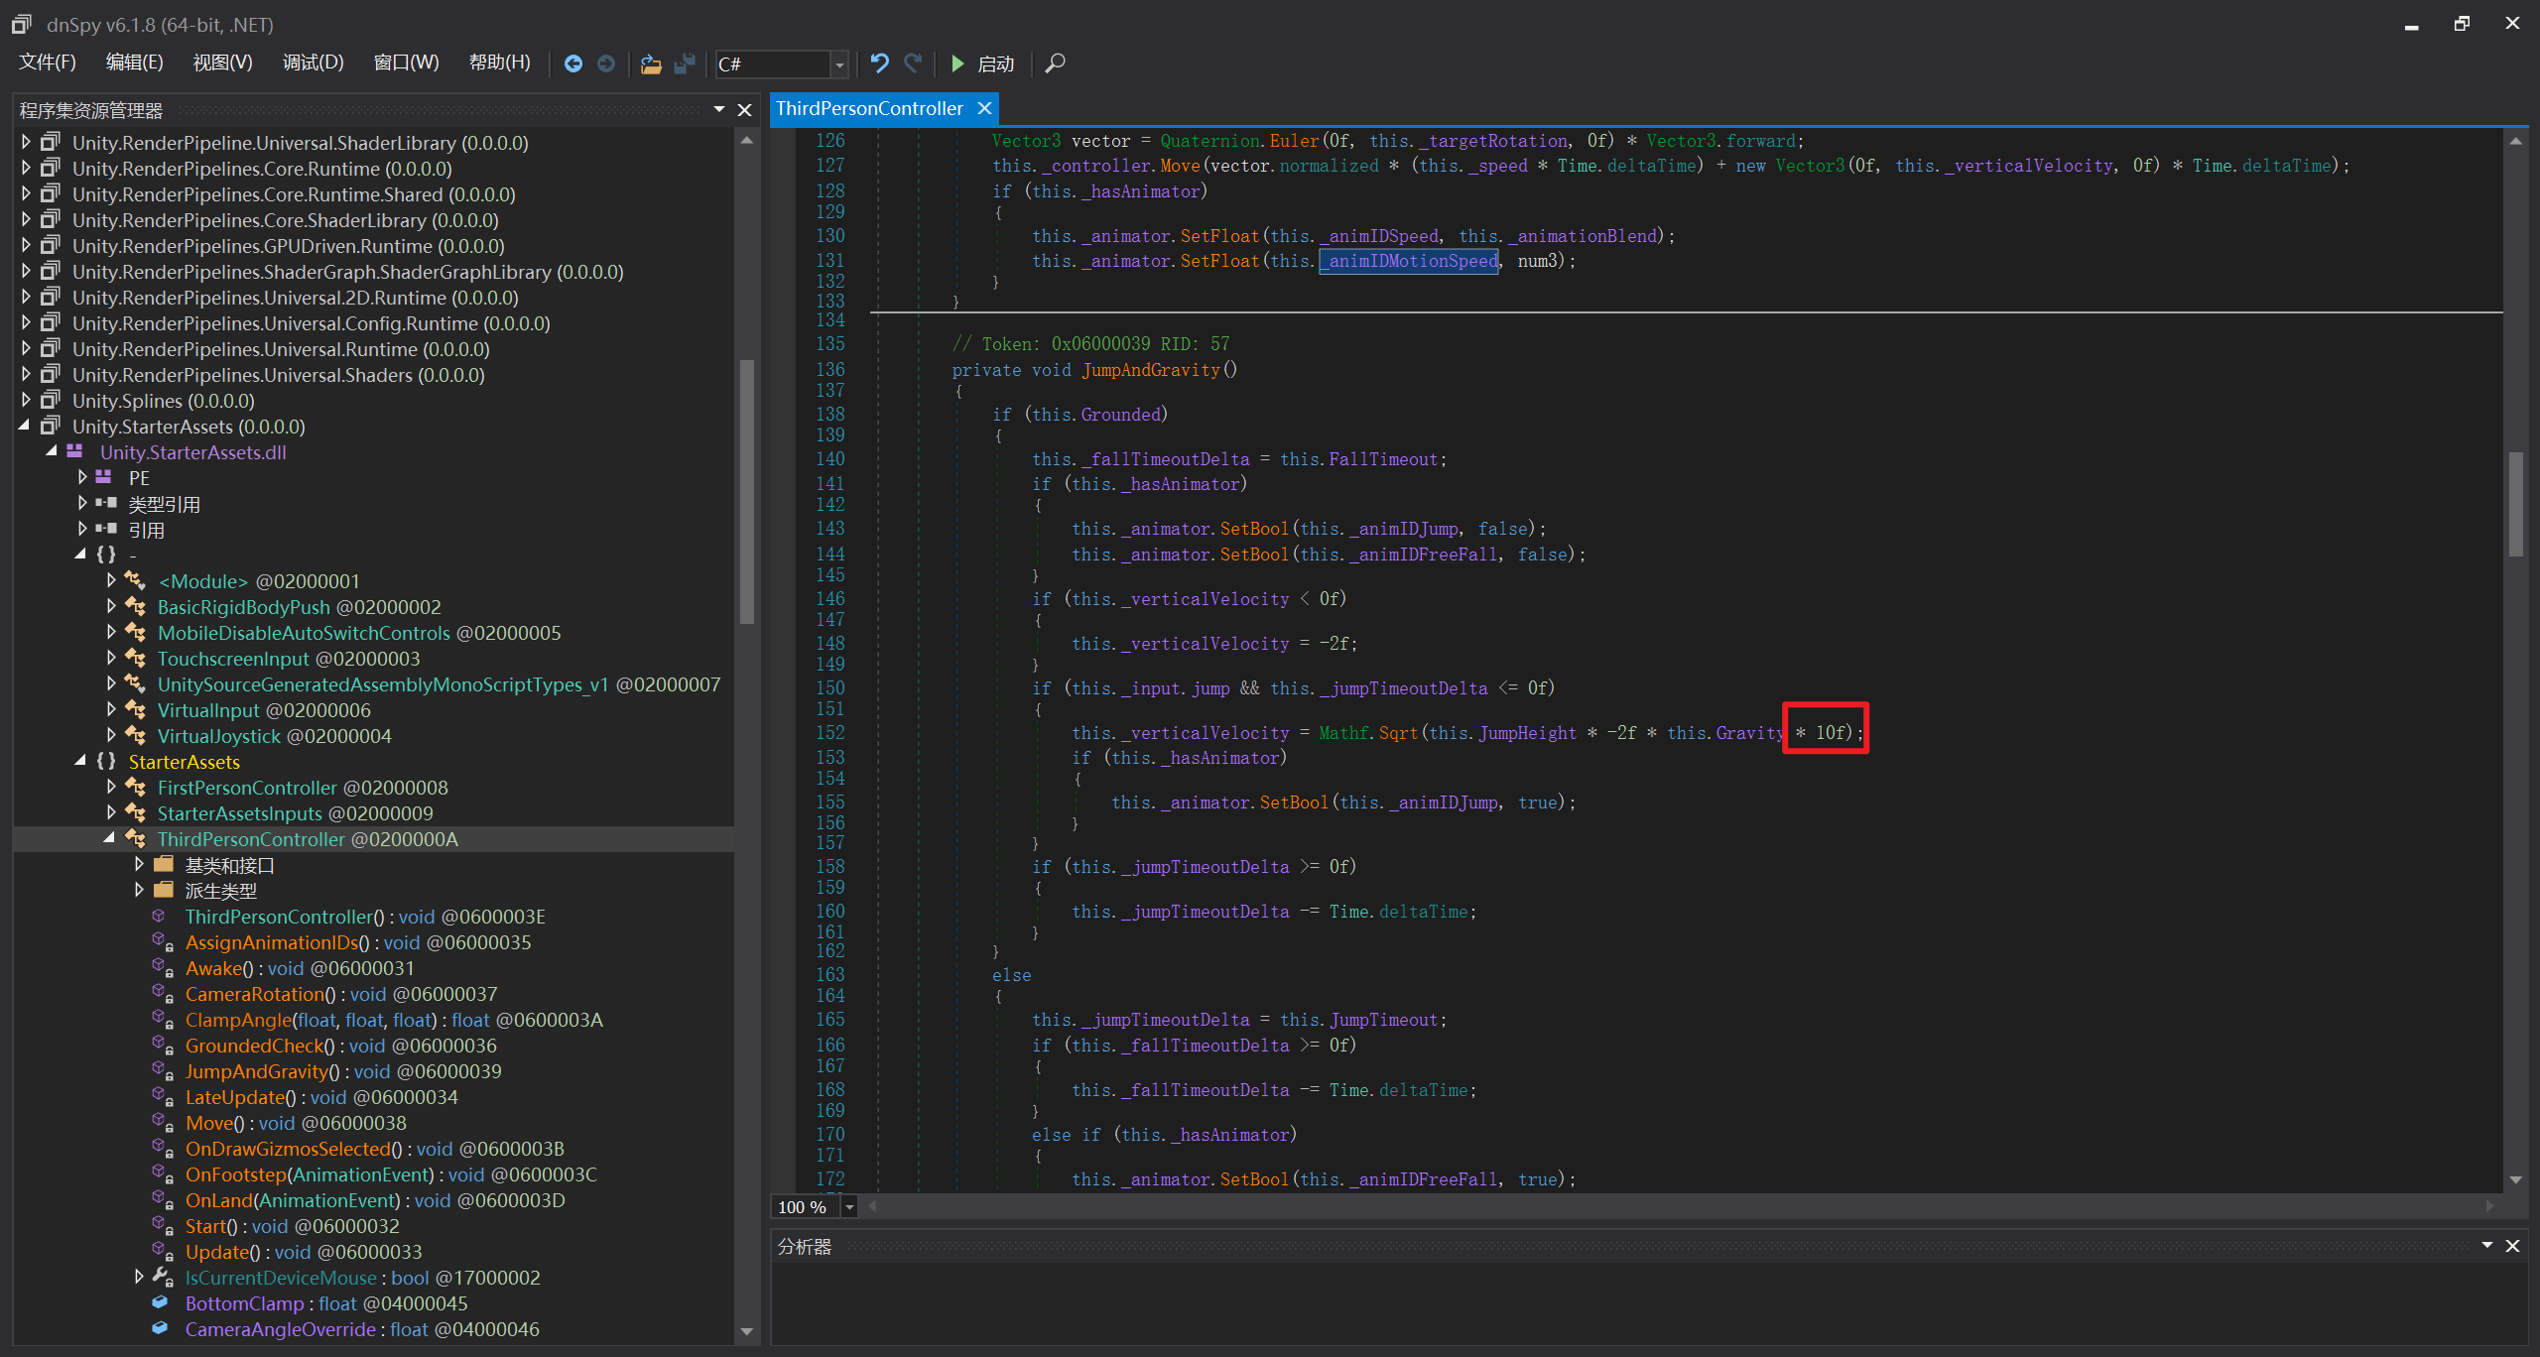Click the redo icon in toolbar
2540x1357 pixels.
pos(913,63)
